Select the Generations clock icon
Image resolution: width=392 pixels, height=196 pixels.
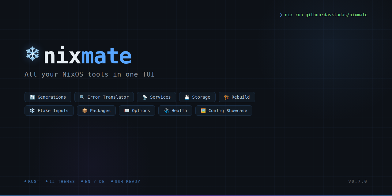[32, 97]
